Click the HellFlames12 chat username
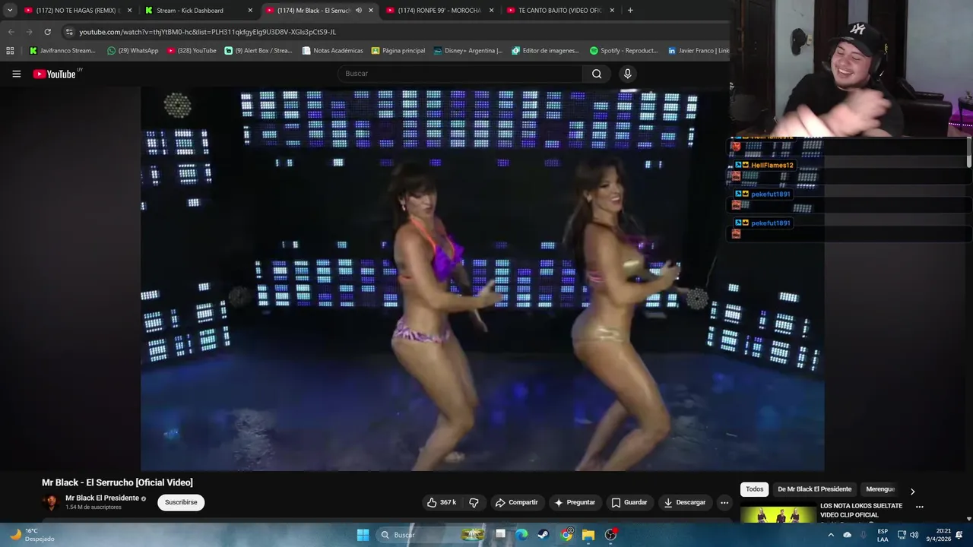The image size is (973, 547). [772, 165]
